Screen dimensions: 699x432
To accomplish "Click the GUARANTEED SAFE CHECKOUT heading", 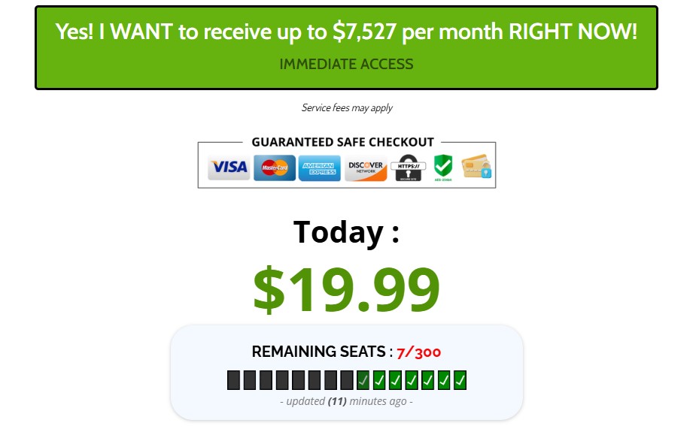I will [x=342, y=142].
